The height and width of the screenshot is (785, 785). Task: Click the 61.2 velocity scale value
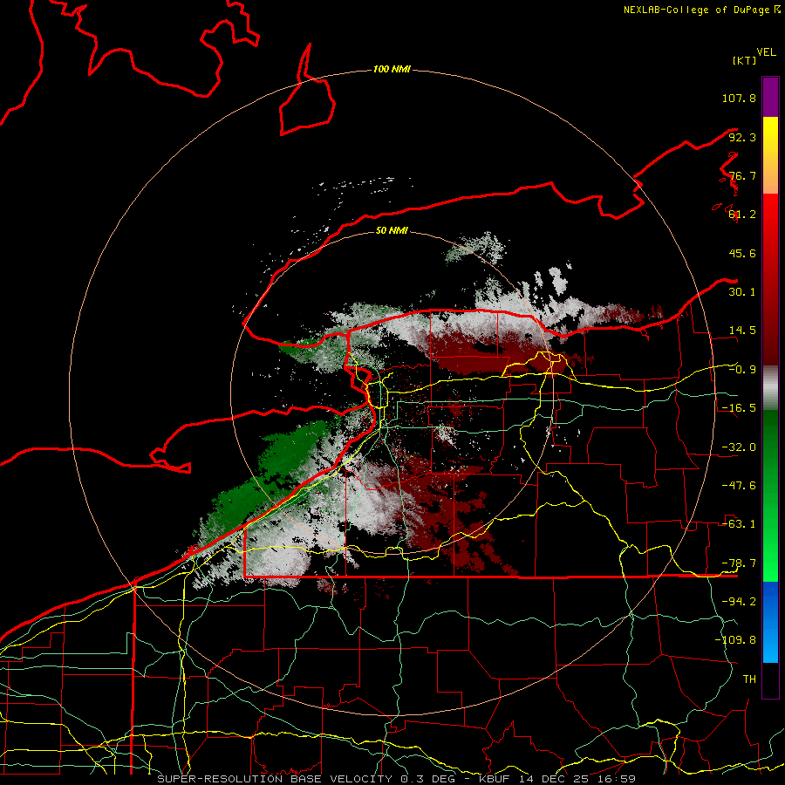click(742, 215)
